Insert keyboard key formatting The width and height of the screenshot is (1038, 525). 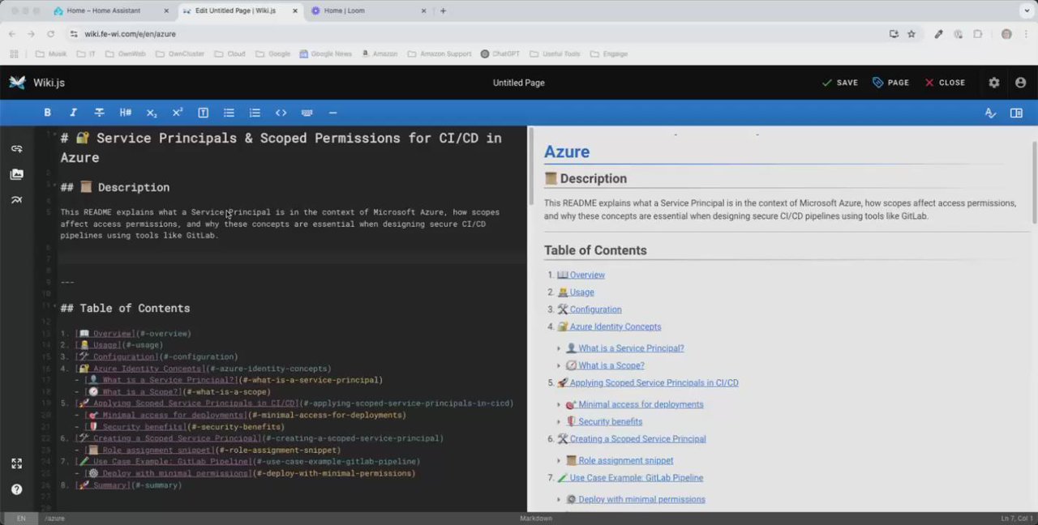[307, 113]
